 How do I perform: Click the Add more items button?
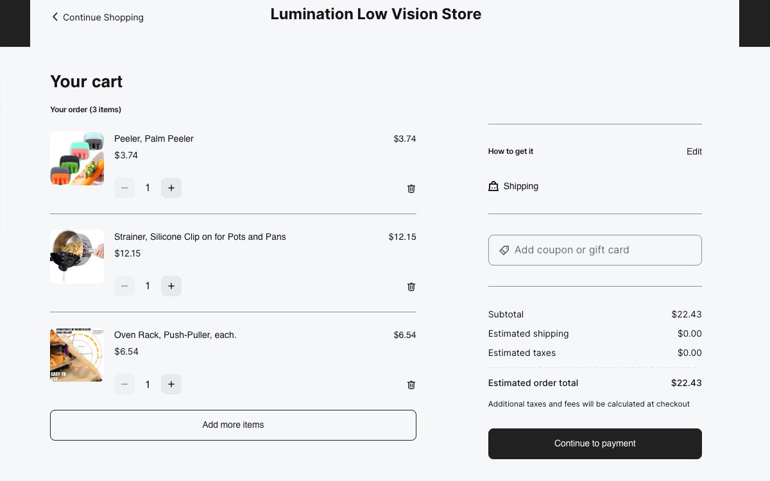point(233,425)
